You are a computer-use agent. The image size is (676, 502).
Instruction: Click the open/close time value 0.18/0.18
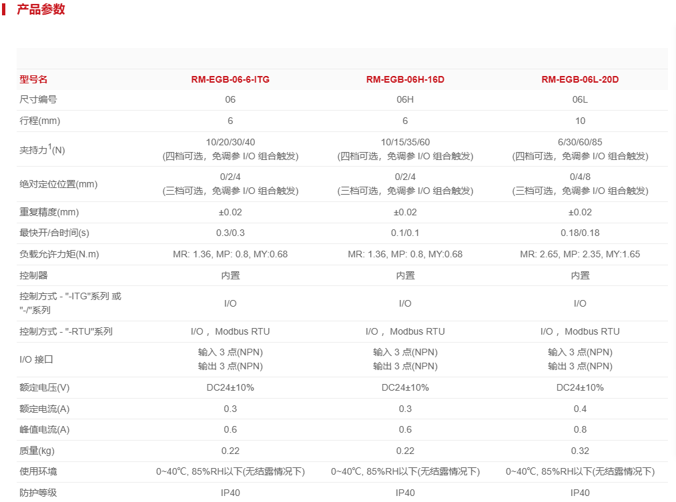(x=580, y=233)
